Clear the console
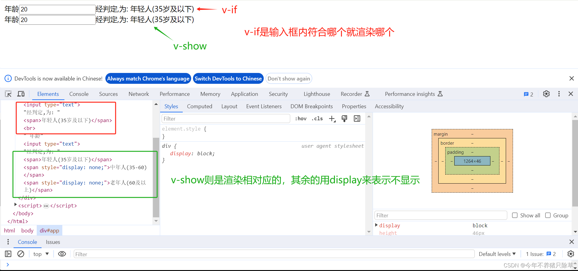Image resolution: width=578 pixels, height=271 pixels. (21, 254)
